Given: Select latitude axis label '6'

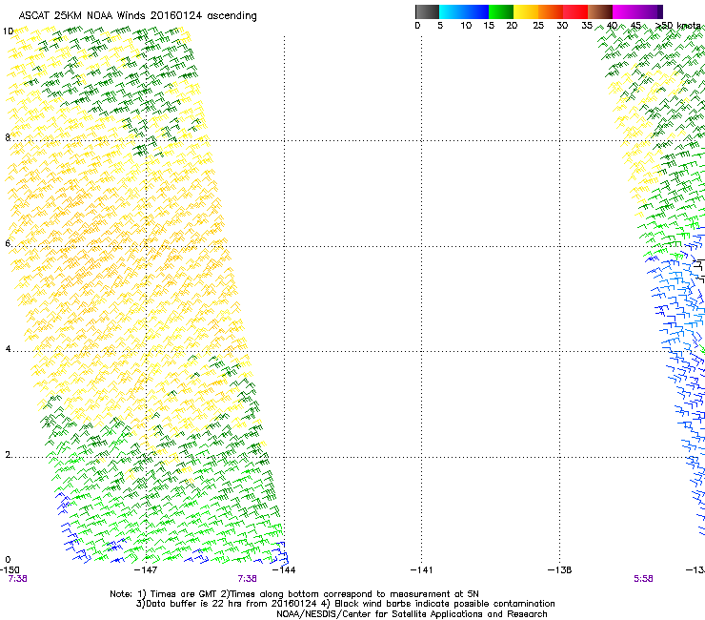Looking at the screenshot, I should 8,243.
